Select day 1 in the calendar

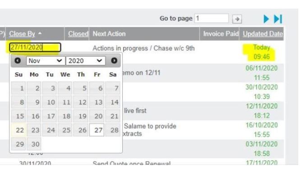(18, 88)
